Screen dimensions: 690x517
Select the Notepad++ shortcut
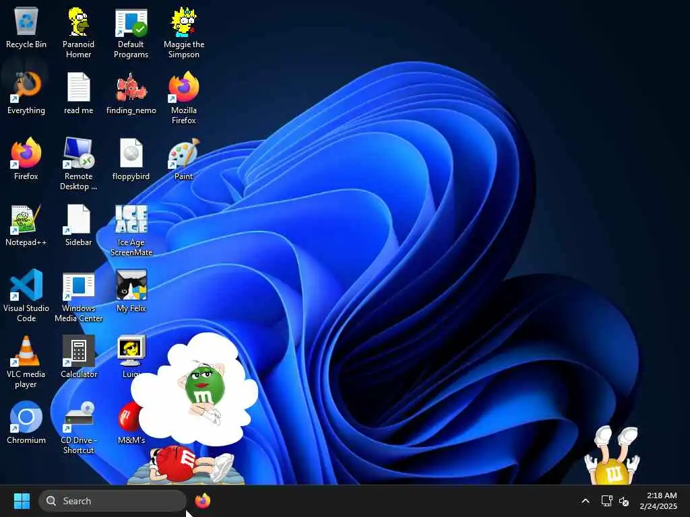click(x=26, y=225)
